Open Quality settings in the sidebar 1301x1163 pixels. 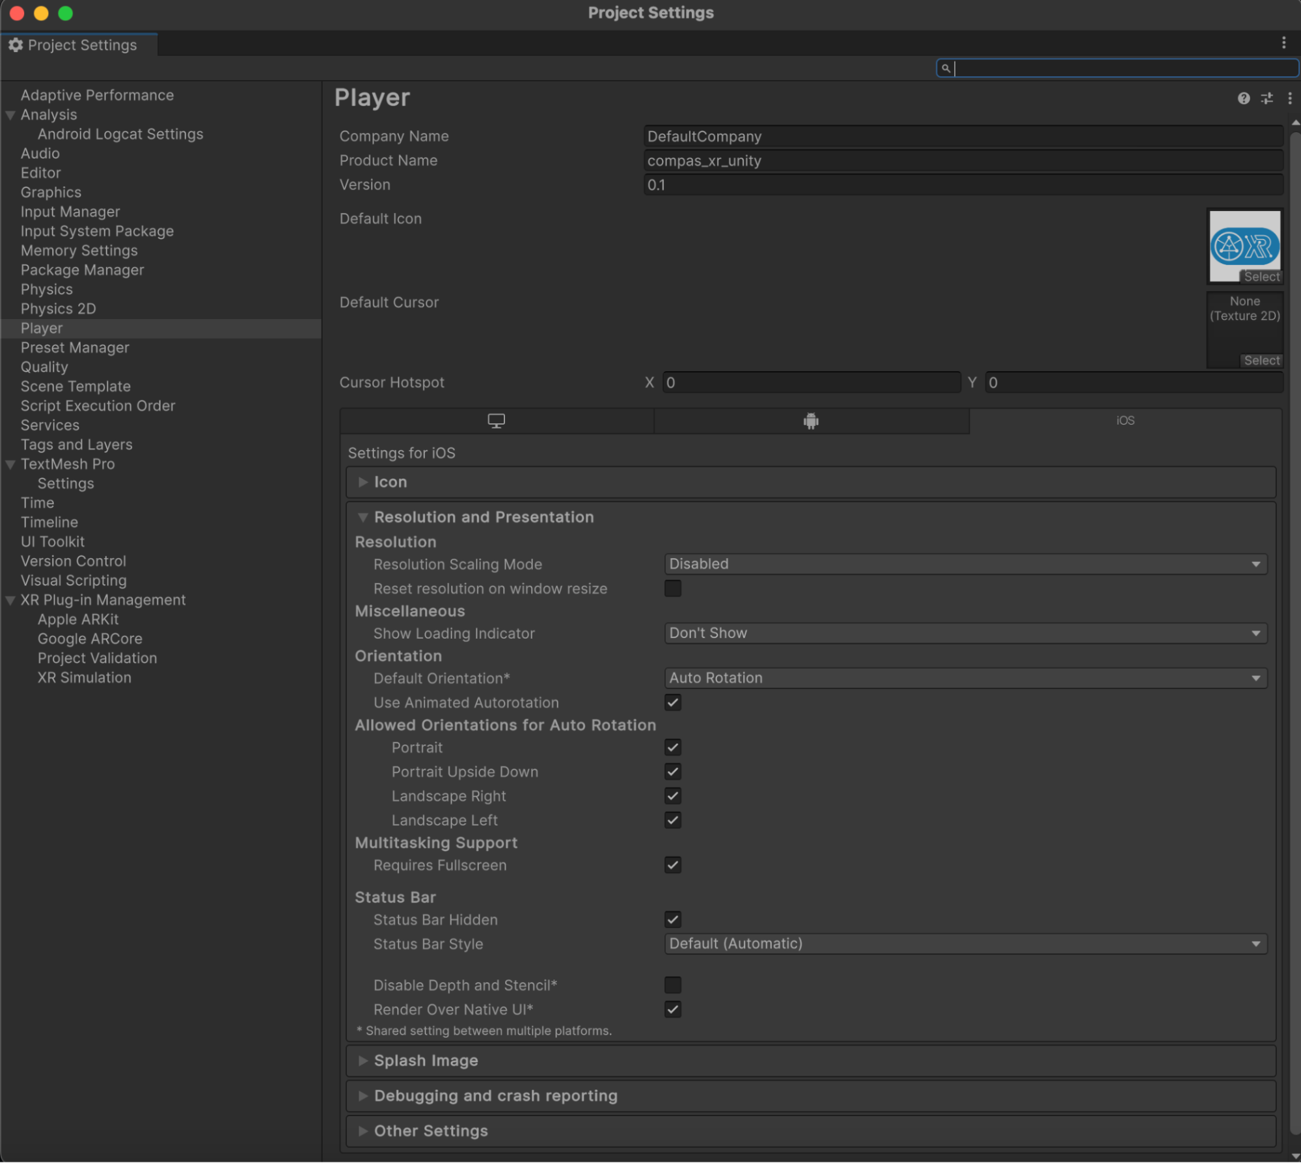coord(44,367)
